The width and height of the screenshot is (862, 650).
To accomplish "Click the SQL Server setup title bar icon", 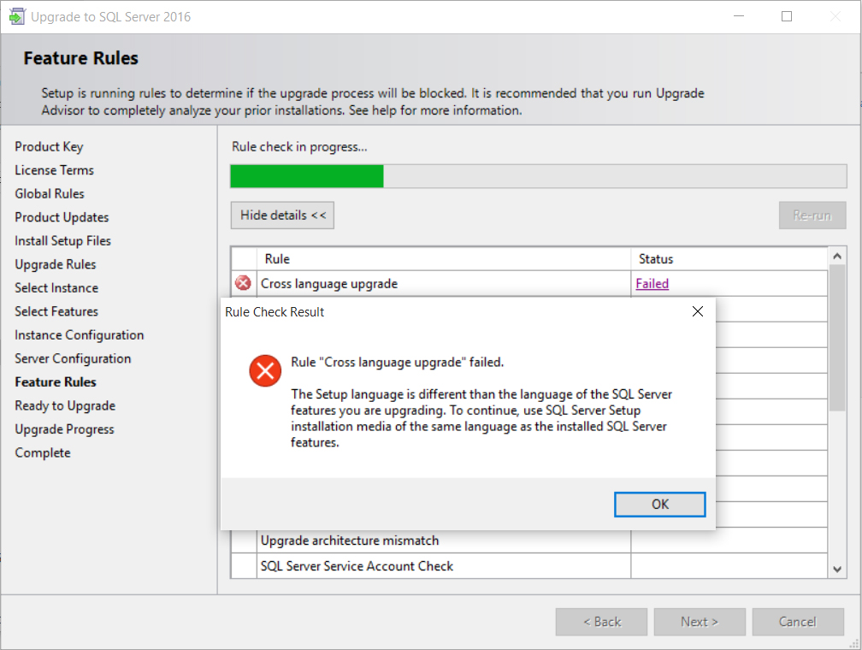I will 16,17.
